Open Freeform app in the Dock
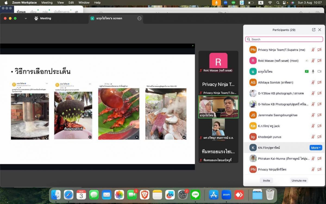Screen dimensions: 326x204 coord(170,195)
